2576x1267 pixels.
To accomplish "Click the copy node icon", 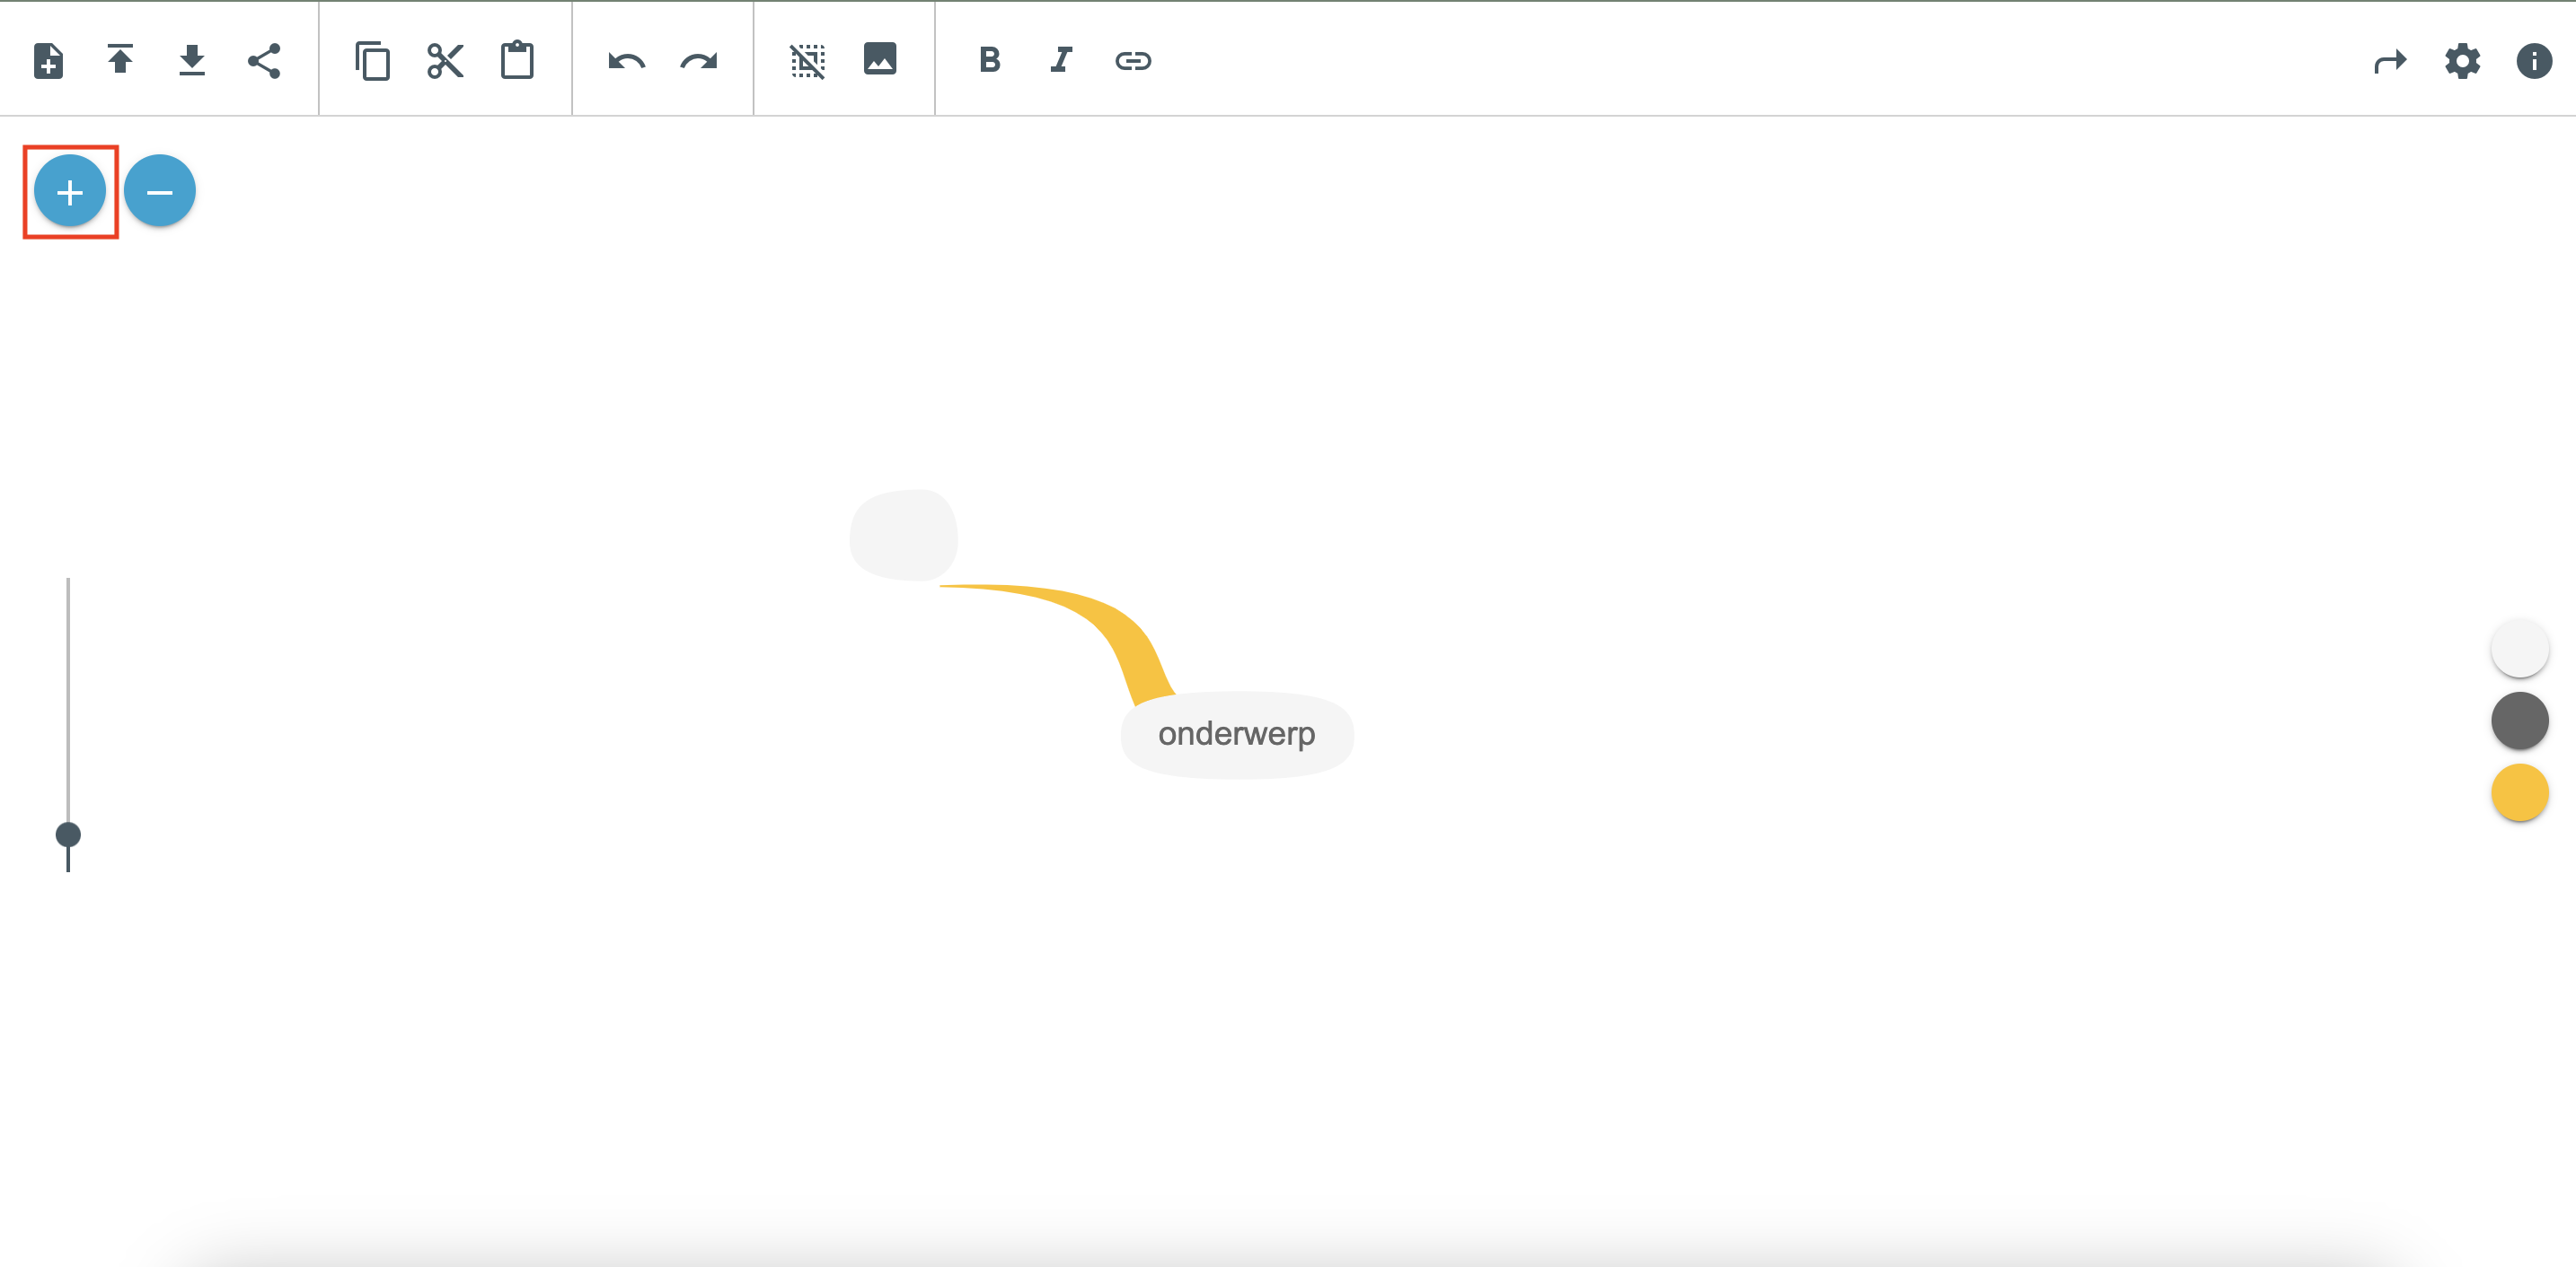I will click(373, 61).
